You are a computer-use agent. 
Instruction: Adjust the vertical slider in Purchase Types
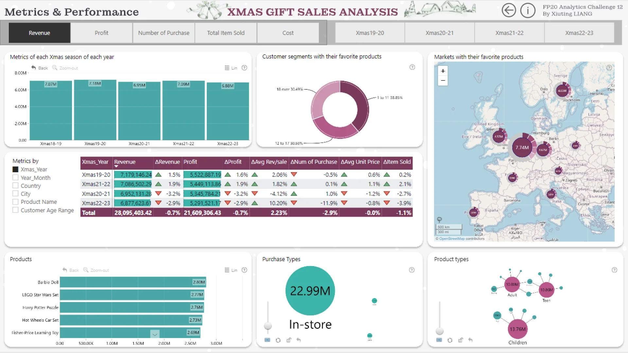pyautogui.click(x=268, y=326)
